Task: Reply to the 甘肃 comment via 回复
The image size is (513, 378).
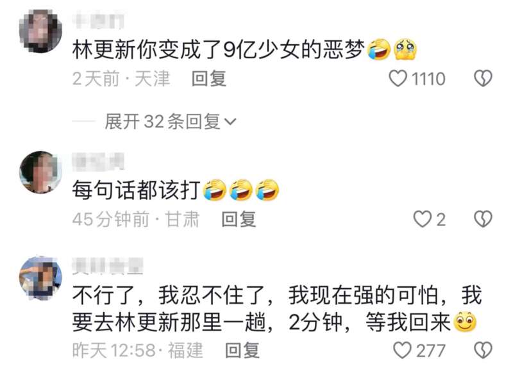Action: point(239,219)
